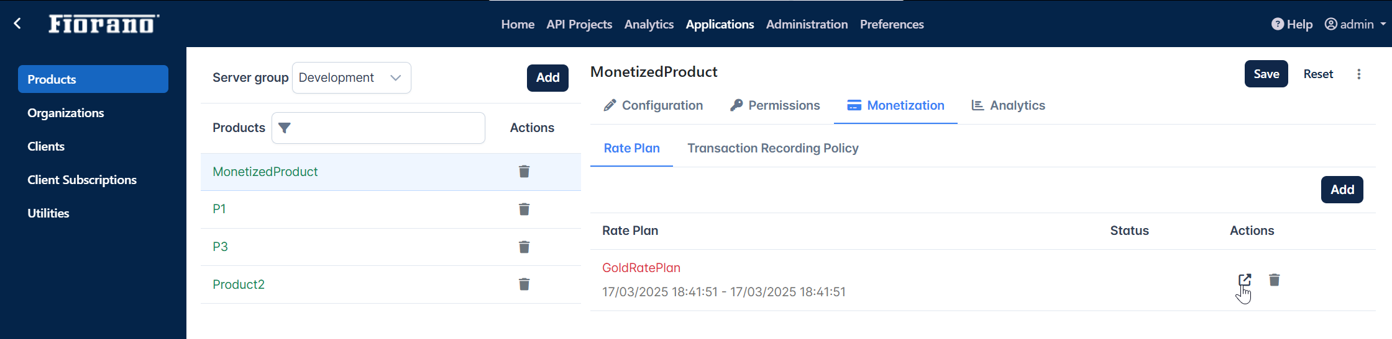
Task: Go to Administration in top menu
Action: pos(807,24)
